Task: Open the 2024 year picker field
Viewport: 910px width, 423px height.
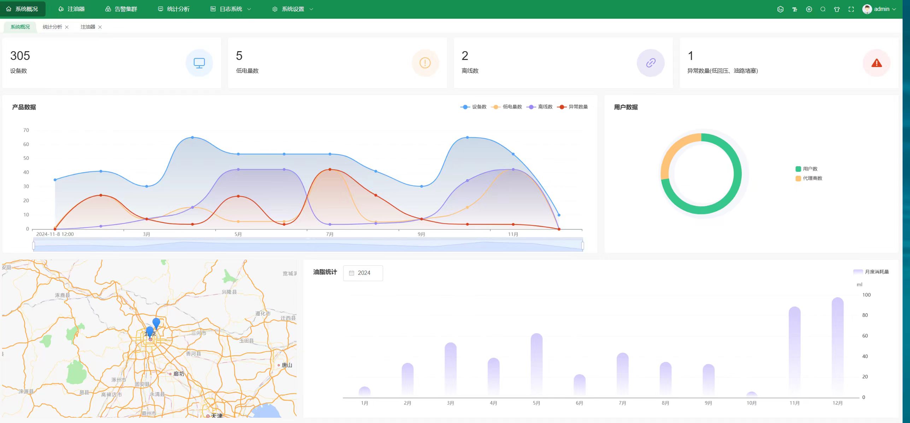Action: pos(363,273)
